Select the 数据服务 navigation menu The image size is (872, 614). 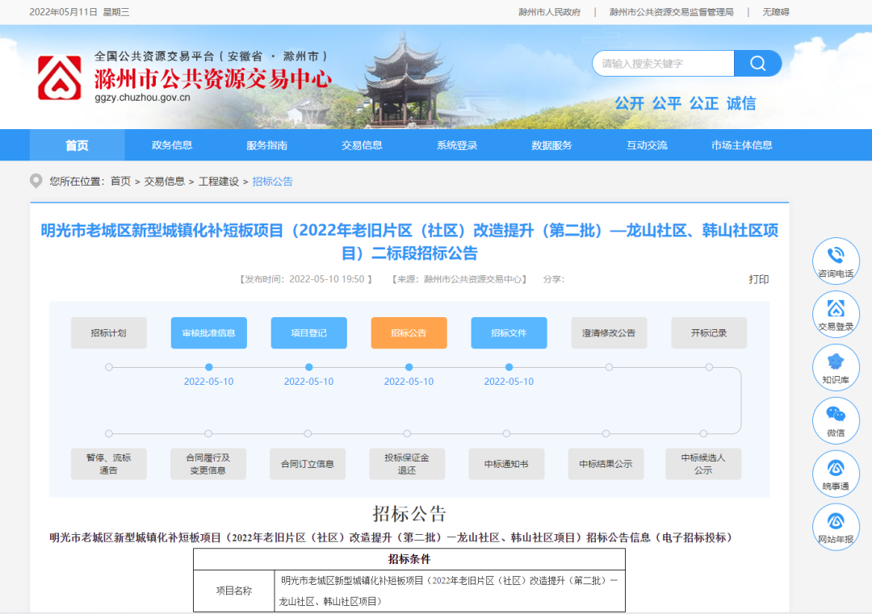[551, 145]
